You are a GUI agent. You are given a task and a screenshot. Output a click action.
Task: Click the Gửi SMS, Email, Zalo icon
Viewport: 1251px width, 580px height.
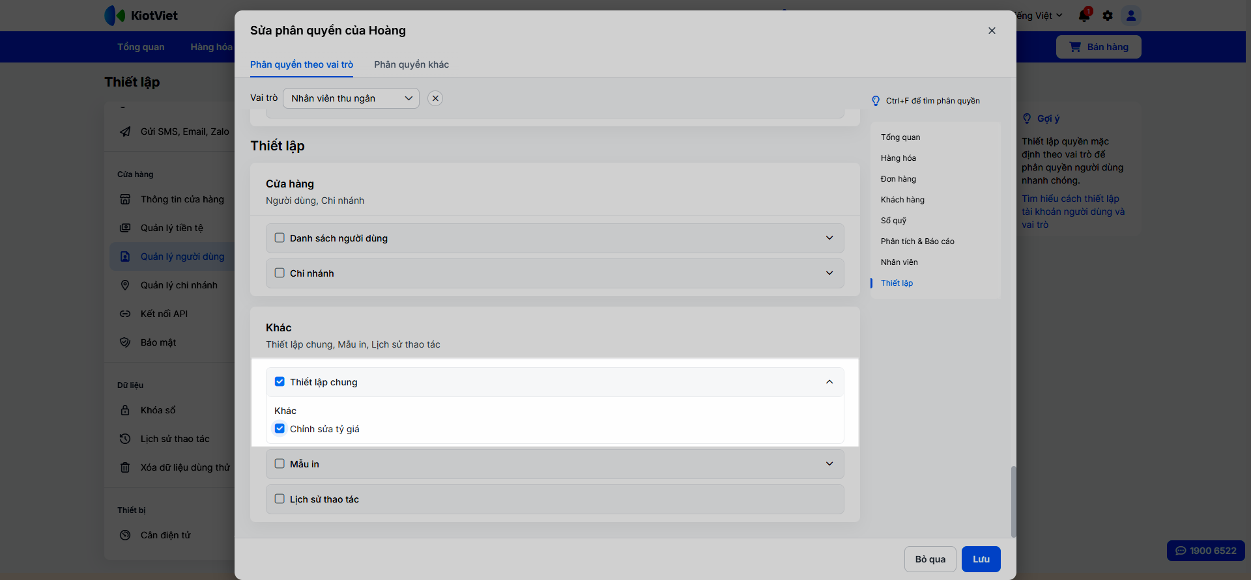click(125, 131)
